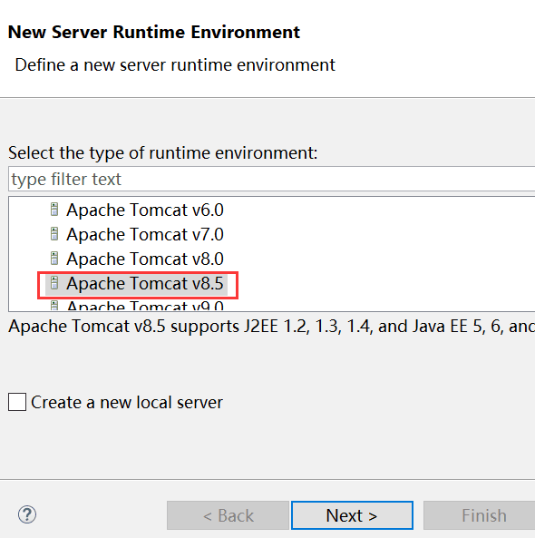Click the server icon beside Apache Tomcat v7.0
Image resolution: width=535 pixels, height=538 pixels.
[x=54, y=234]
